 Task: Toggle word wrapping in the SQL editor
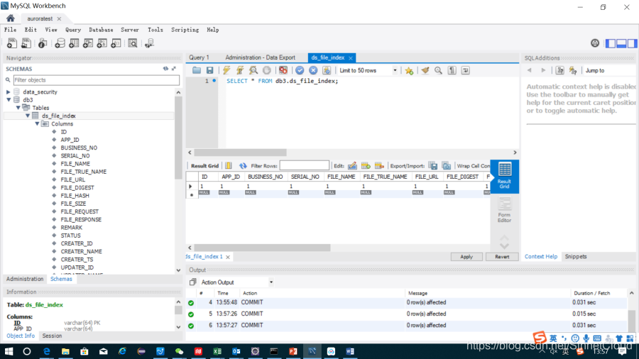[x=465, y=70]
